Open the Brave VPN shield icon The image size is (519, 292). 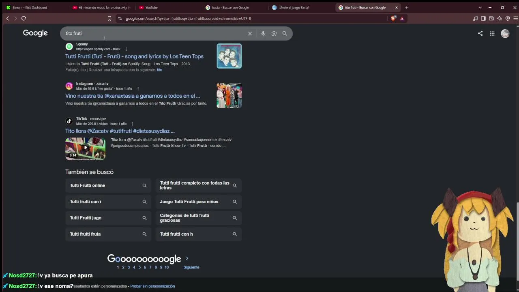tap(508, 18)
